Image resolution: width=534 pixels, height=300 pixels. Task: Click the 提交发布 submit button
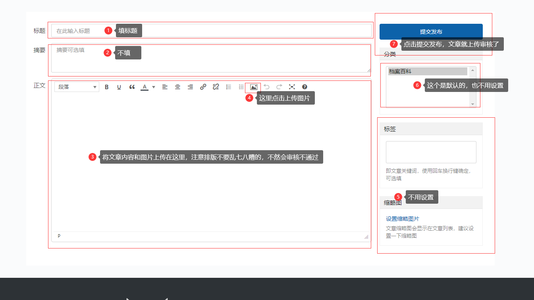(431, 32)
